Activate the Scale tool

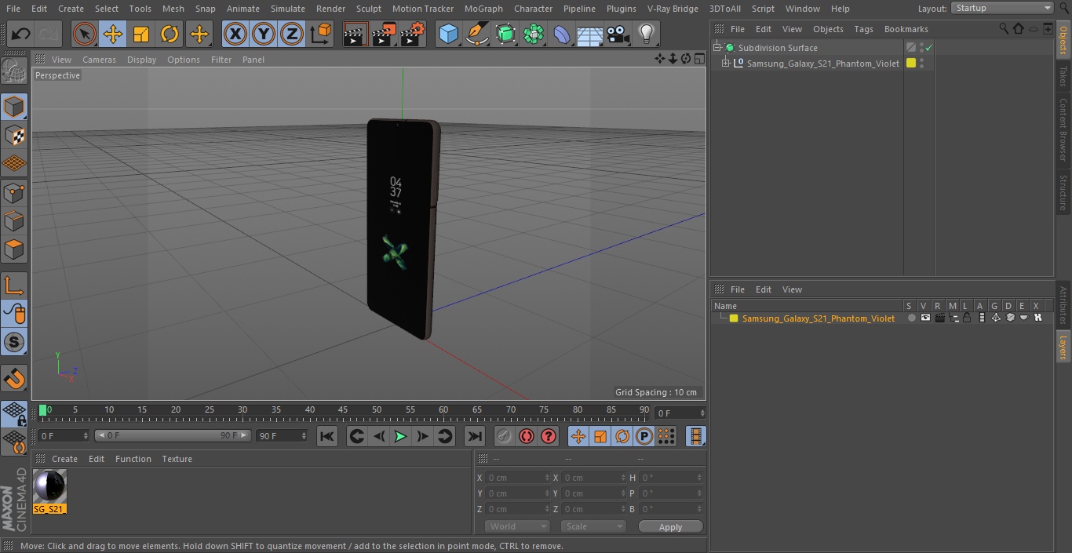(141, 34)
